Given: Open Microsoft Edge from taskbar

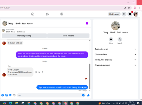Looking at the screenshot, I should (x=11, y=103).
